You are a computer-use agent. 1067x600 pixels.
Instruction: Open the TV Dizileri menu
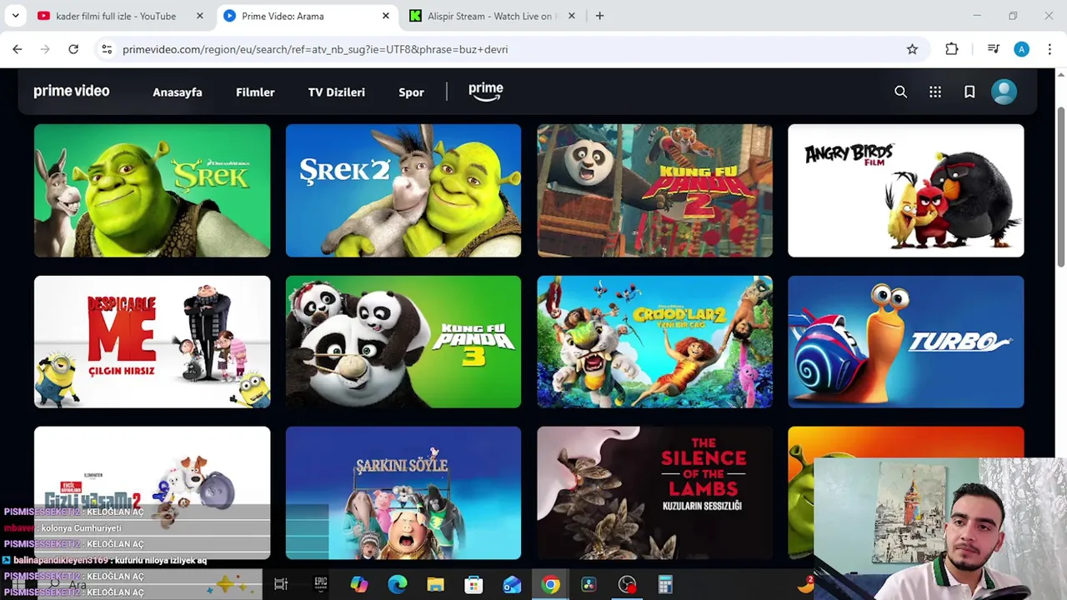coord(337,92)
